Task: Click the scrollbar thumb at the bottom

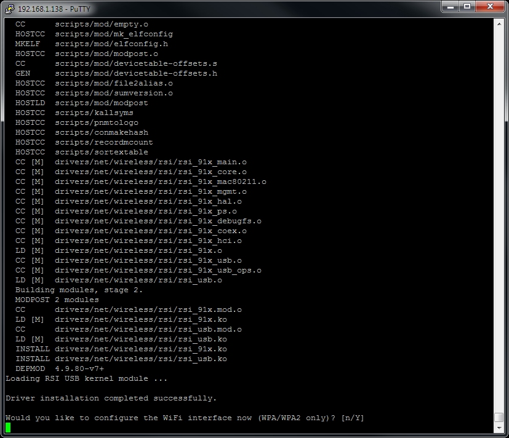Action: [x=499, y=417]
